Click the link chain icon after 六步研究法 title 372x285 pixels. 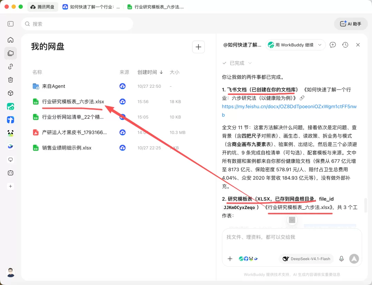[302, 98]
